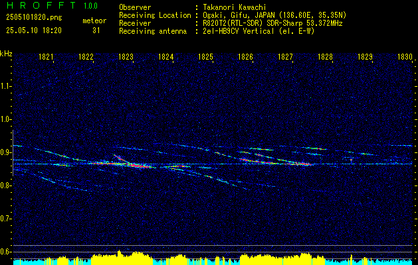Click the 0.6 kHz axis label

[6, 252]
